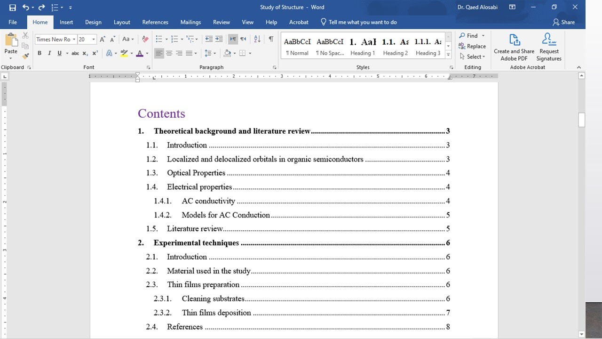Click the Cut scissors icon

pos(25,36)
